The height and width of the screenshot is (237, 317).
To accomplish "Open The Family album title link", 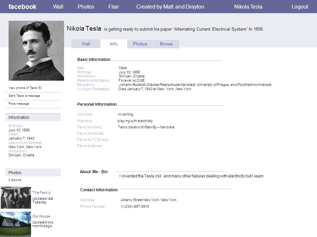I will click(x=42, y=193).
